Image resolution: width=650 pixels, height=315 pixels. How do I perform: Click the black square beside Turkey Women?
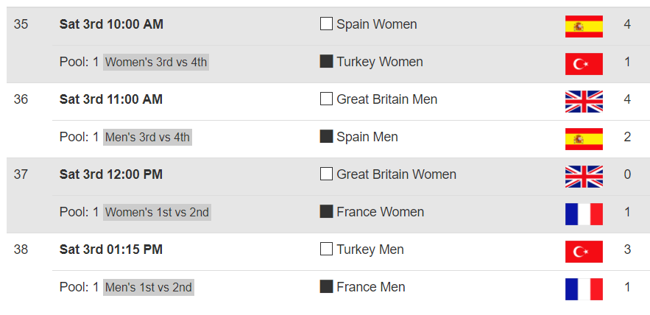[327, 62]
